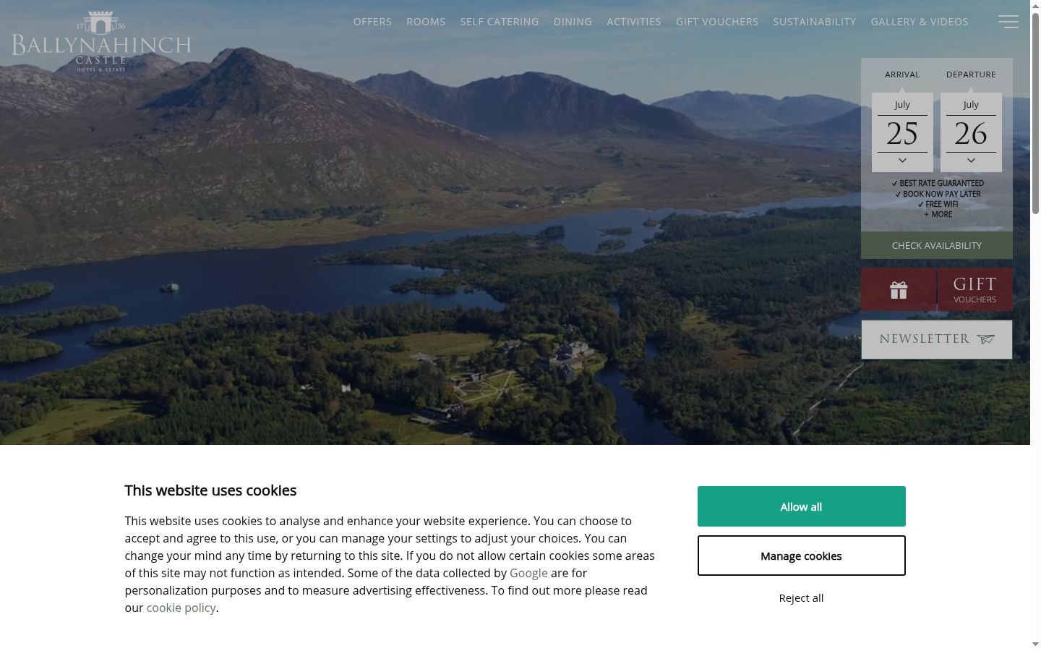1041x651 pixels.
Task: Go to Self Catering page
Action: click(500, 22)
